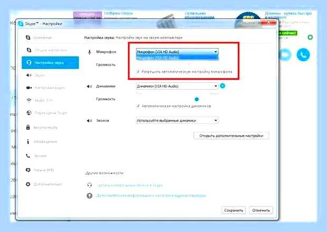Screen dimensions: 327x232
Task: Click the Настройка звука heading text at top
Action: pos(99,38)
